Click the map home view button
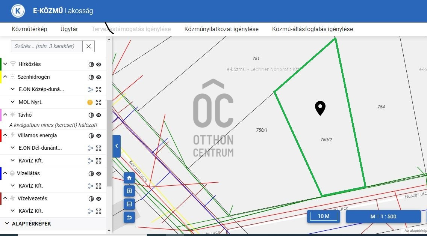This screenshot has height=236, width=427. (129, 178)
